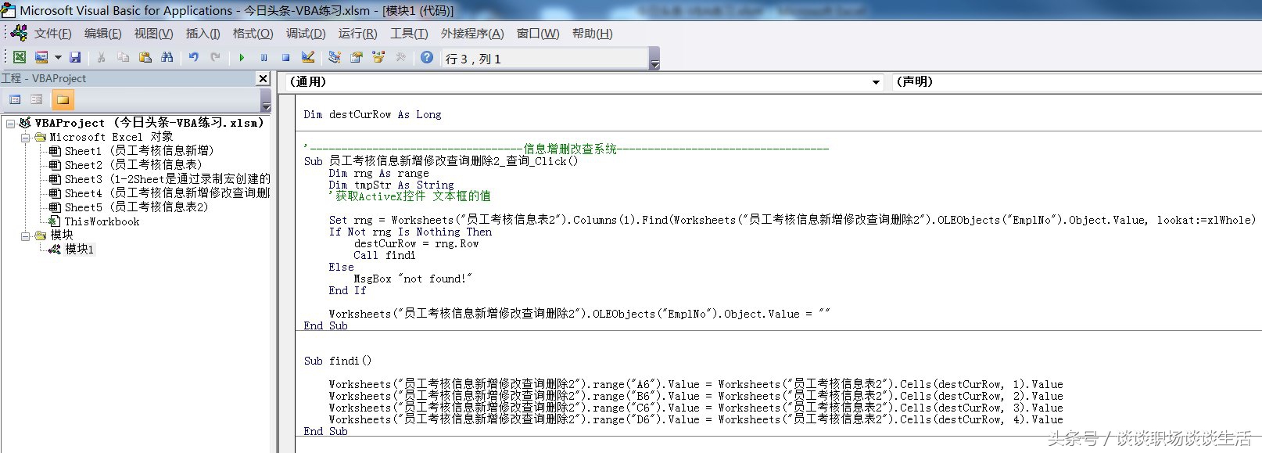Switch to Microsoft Excel view icon
1262x453 pixels.
[x=20, y=57]
